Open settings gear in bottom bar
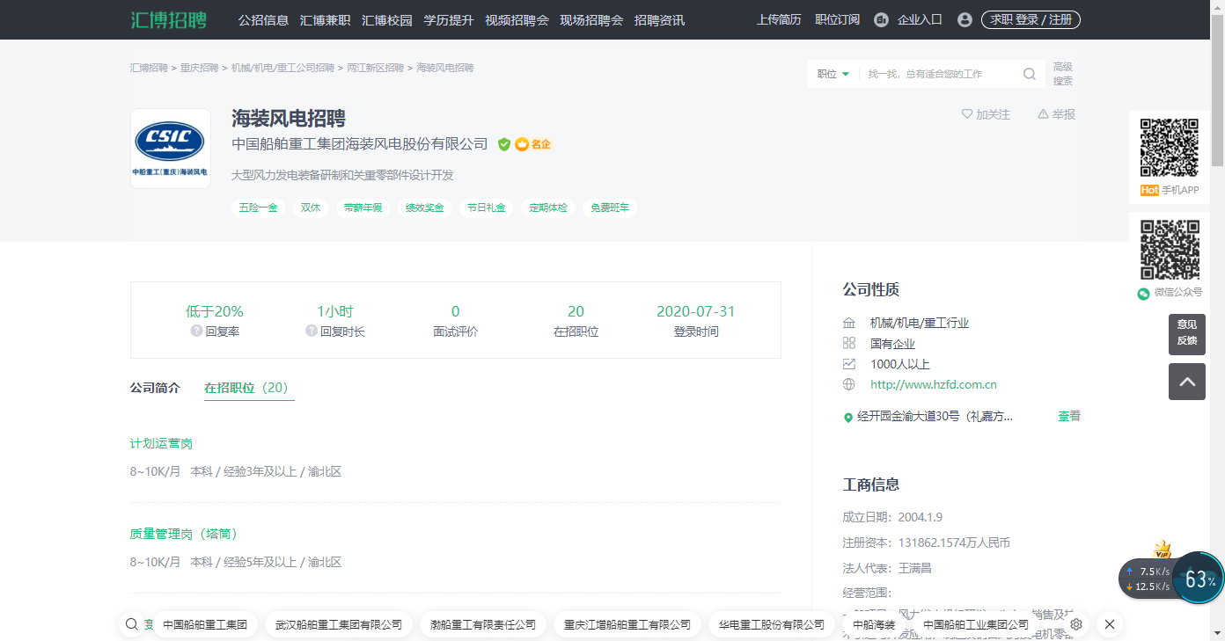 [x=1076, y=624]
